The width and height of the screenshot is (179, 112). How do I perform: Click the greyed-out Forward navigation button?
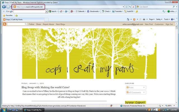[x=8, y=7]
